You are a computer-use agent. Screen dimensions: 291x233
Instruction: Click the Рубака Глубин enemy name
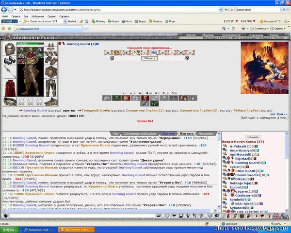tap(246, 110)
